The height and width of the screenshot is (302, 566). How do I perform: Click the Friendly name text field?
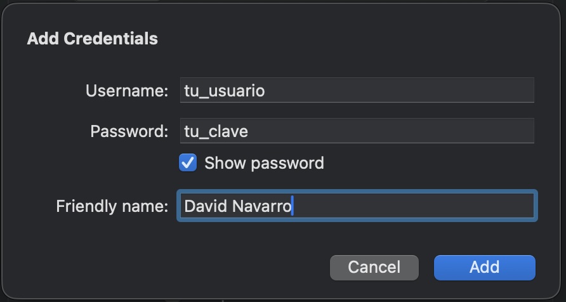tap(357, 206)
